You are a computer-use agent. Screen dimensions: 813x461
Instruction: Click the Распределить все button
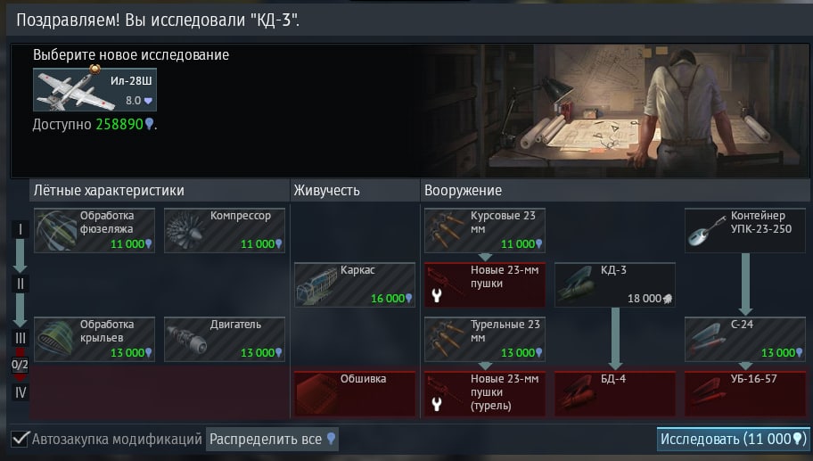pyautogui.click(x=272, y=439)
